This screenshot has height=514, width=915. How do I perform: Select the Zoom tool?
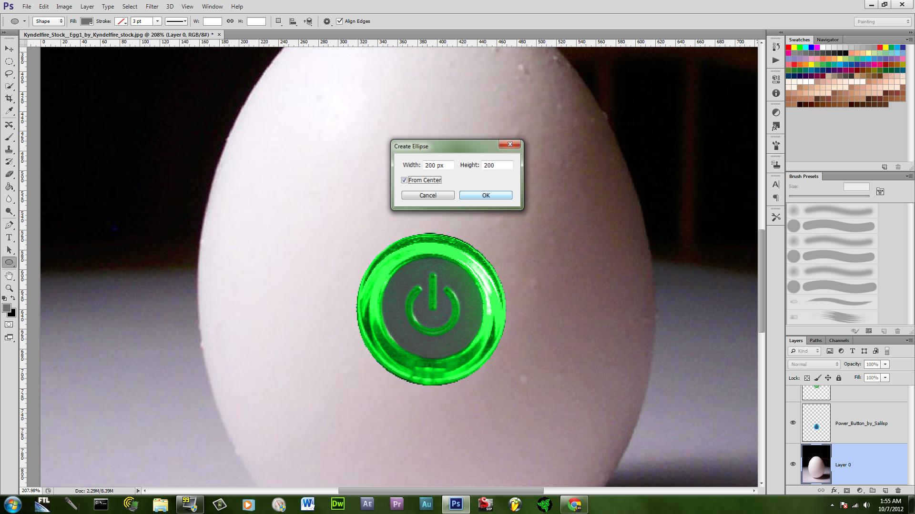[9, 288]
